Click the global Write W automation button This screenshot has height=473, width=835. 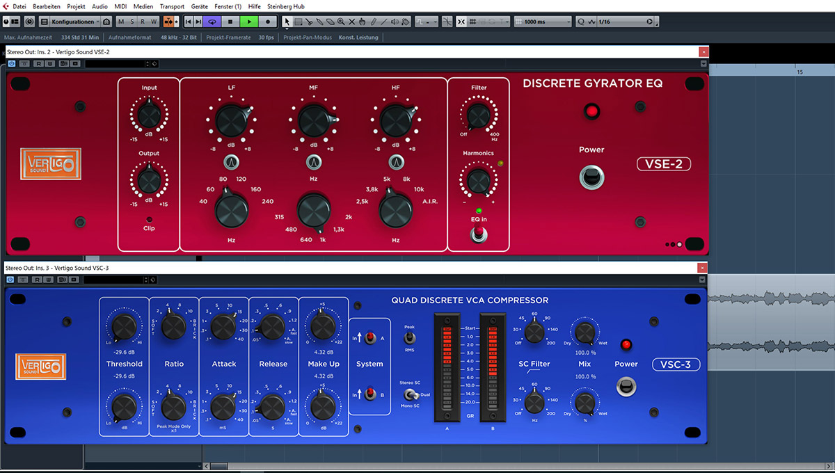[153, 22]
